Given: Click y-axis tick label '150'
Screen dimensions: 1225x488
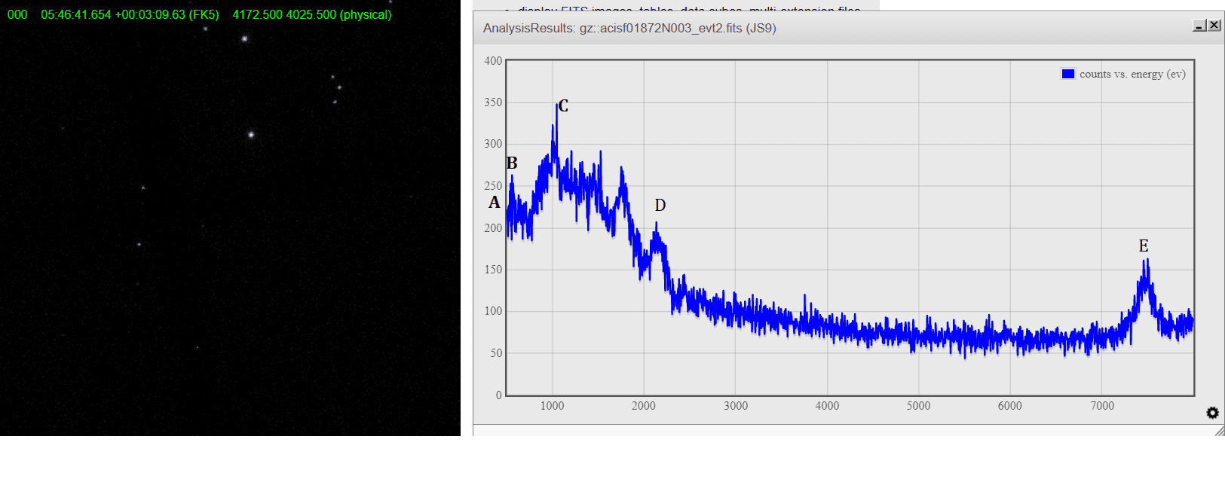Looking at the screenshot, I should (493, 270).
